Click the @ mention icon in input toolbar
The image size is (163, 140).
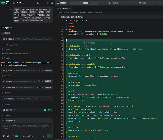tap(4, 136)
